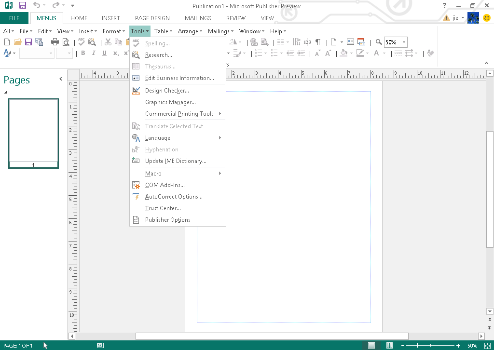Click the zoom out minus button

403,346
